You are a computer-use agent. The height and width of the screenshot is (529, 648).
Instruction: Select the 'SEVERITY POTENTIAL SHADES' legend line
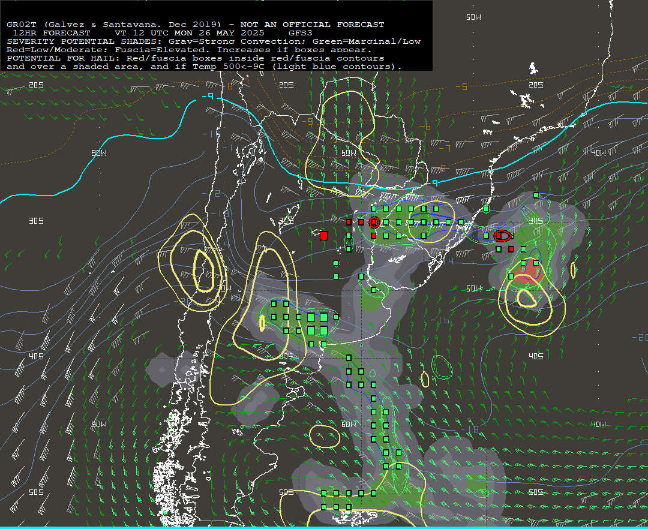click(214, 41)
